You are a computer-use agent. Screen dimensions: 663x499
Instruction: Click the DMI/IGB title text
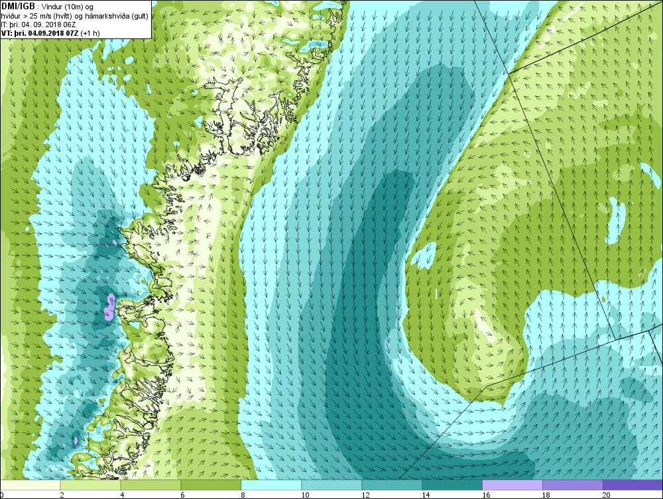tap(18, 7)
